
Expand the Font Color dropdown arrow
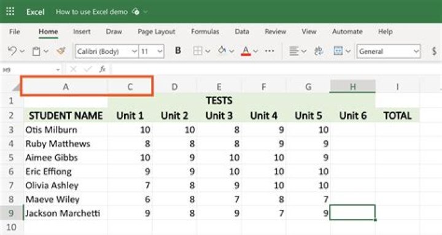click(x=255, y=52)
